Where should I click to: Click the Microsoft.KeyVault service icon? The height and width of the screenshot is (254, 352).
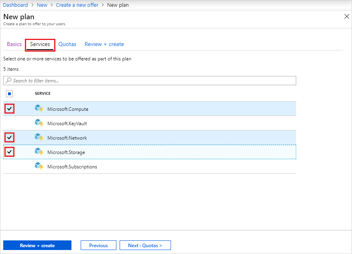click(x=39, y=123)
